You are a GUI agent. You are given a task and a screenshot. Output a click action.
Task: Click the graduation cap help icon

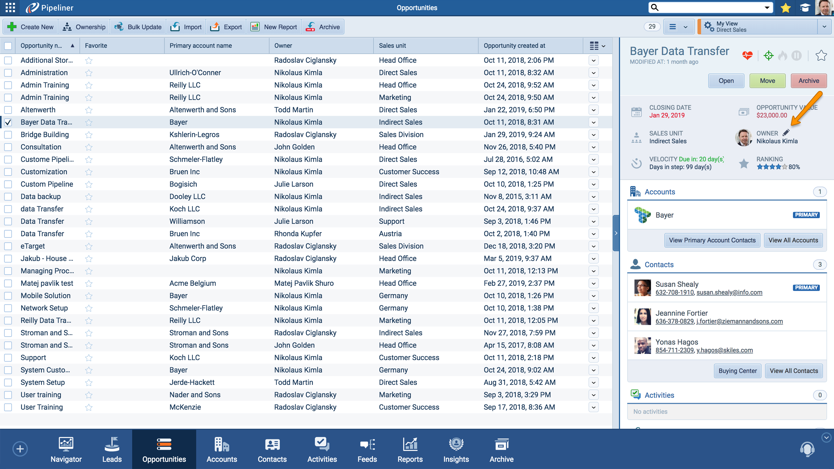[x=805, y=7]
